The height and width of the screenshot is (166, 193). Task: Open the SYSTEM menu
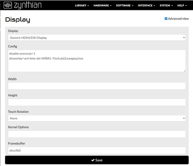click(x=166, y=6)
